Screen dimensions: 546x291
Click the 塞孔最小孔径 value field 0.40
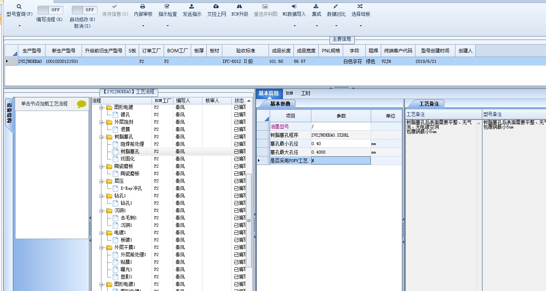(341, 144)
